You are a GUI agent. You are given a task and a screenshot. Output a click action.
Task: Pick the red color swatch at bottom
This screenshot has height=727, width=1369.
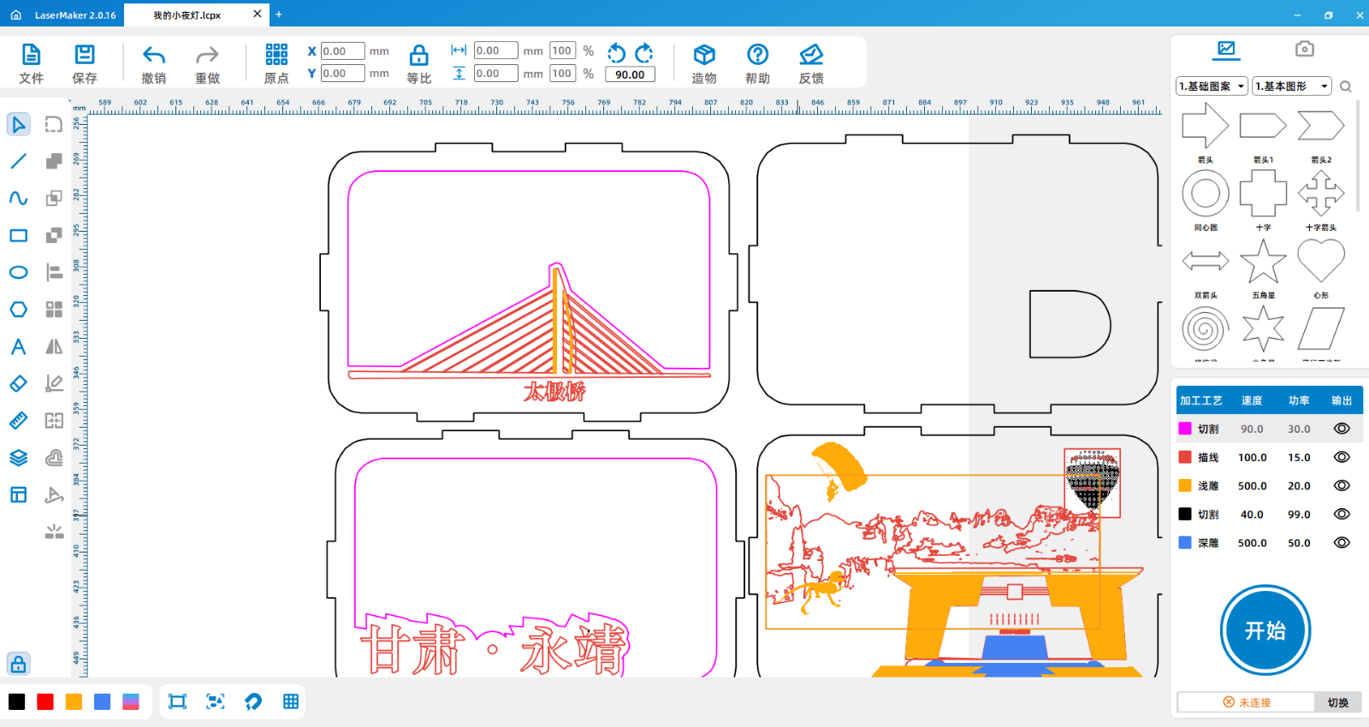(x=45, y=702)
